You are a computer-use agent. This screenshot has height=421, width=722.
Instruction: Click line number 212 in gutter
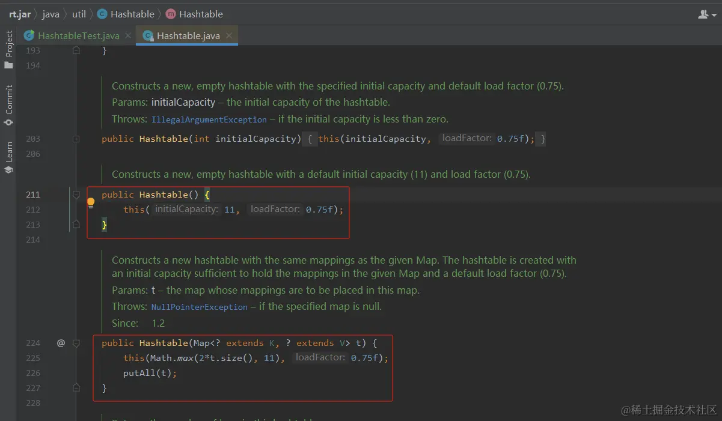click(33, 210)
